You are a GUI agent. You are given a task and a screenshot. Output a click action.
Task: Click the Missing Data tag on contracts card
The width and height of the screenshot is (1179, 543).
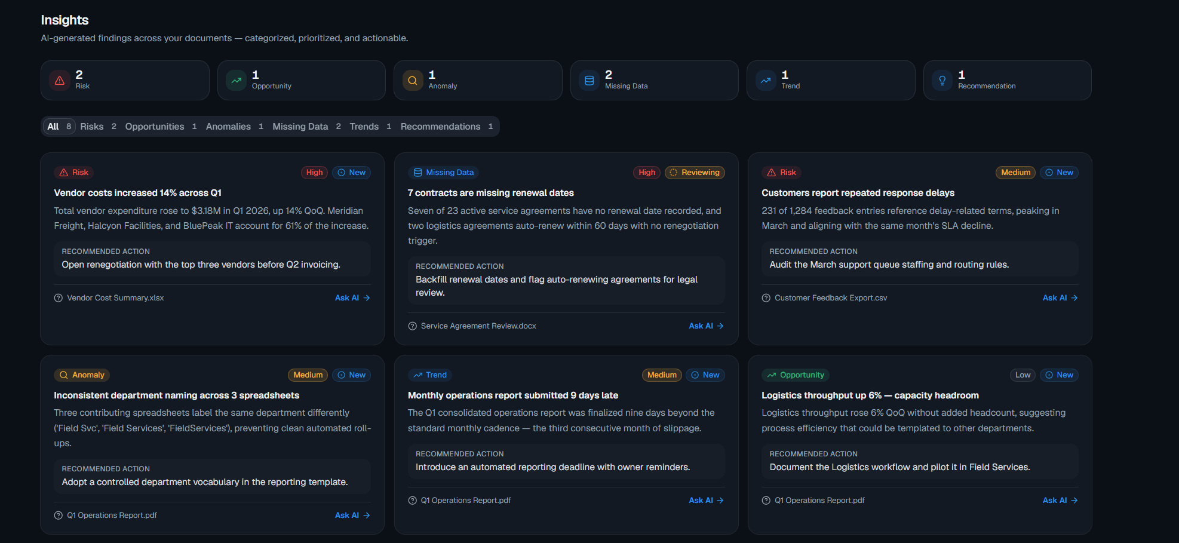[x=443, y=173]
